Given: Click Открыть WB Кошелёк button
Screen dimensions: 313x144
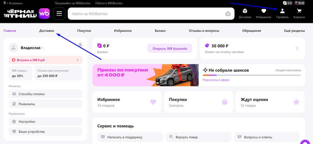Looking at the screenshot, I should point(170,48).
